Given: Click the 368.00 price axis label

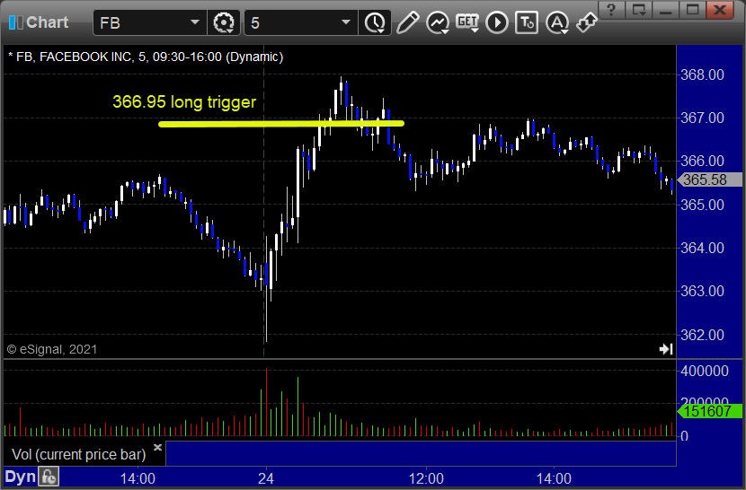Looking at the screenshot, I should pyautogui.click(x=702, y=74).
